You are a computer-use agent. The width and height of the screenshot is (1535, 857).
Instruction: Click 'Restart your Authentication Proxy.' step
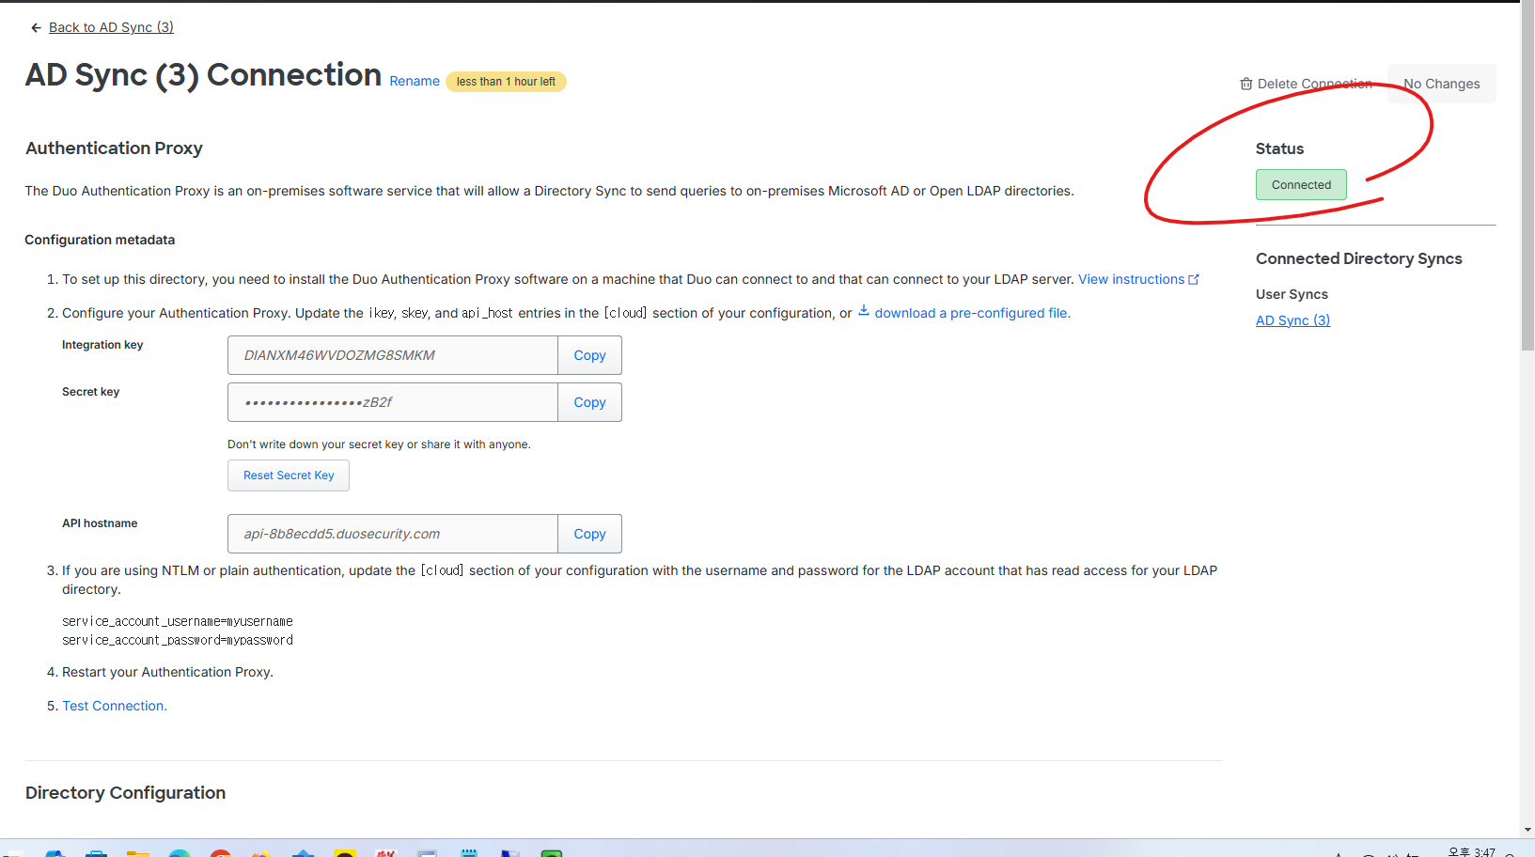(x=167, y=672)
